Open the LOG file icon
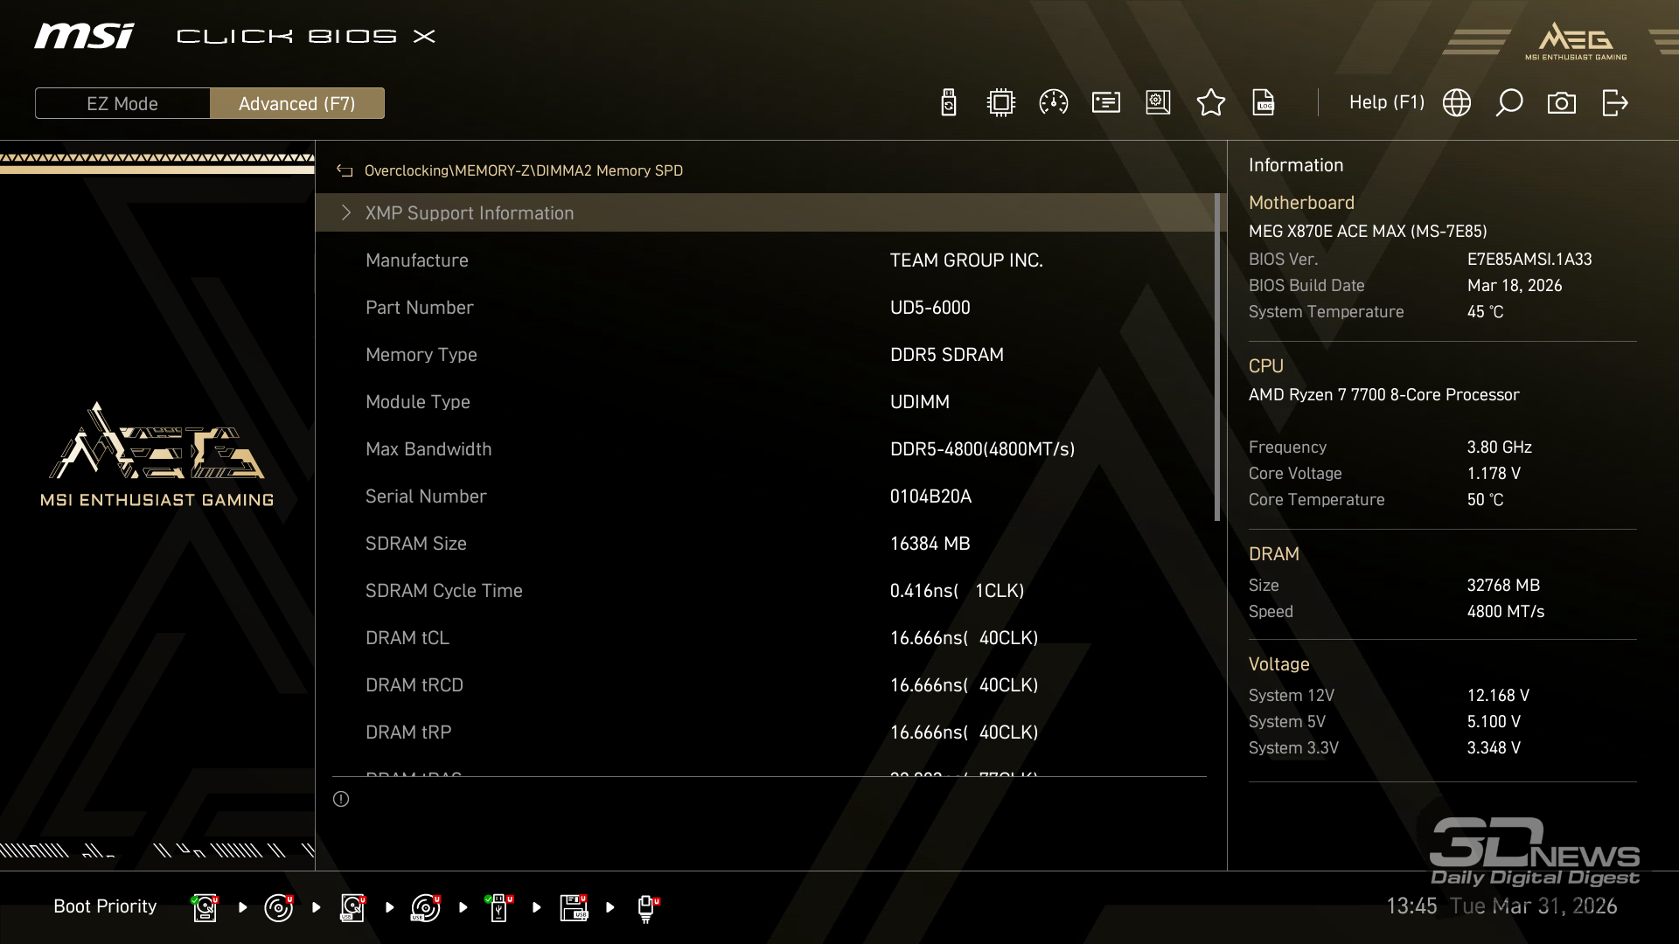 coord(1263,103)
